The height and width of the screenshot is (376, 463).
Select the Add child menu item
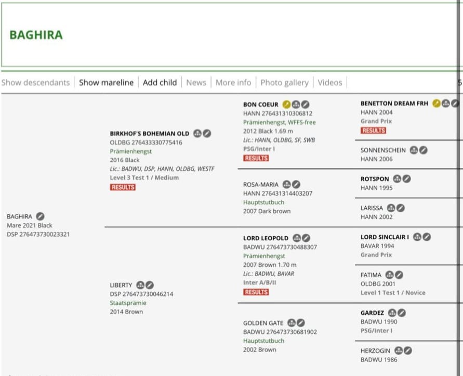[x=160, y=82]
